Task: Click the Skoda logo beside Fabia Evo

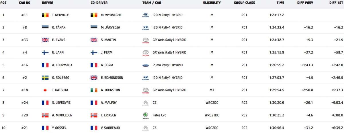Action: pyautogui.click(x=146, y=115)
